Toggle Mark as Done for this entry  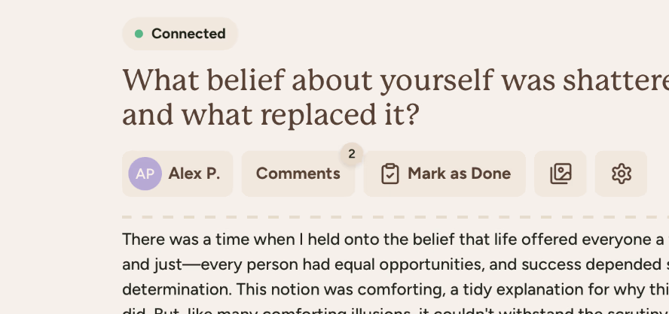(x=444, y=174)
